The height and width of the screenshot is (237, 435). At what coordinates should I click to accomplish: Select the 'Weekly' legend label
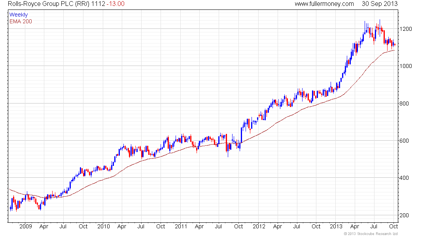pyautogui.click(x=19, y=15)
